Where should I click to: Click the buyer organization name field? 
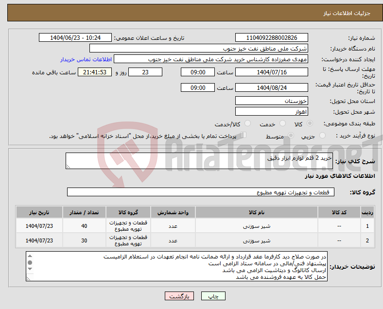[199, 48]
